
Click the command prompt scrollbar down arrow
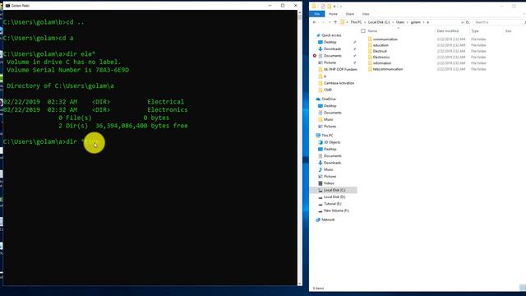(299, 284)
